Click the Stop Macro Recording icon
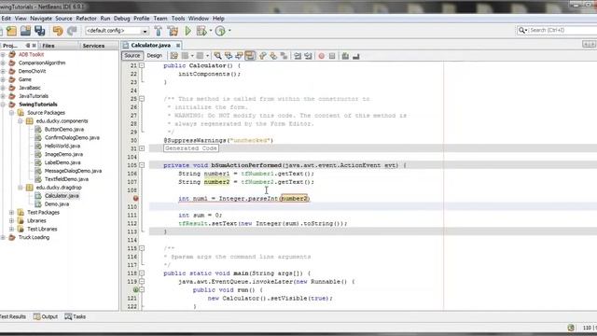 coord(332,56)
